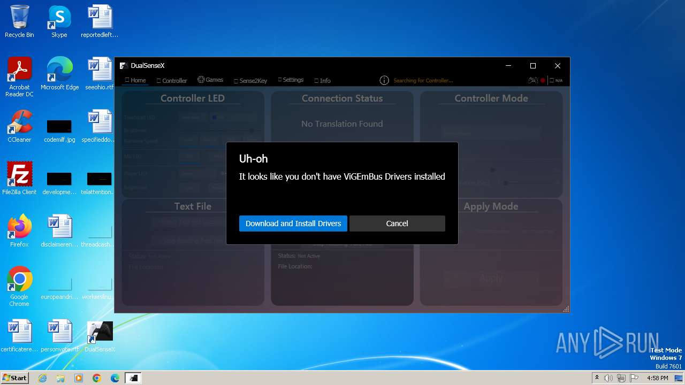Show hidden system tray icons
The height and width of the screenshot is (385, 685).
pos(597,378)
